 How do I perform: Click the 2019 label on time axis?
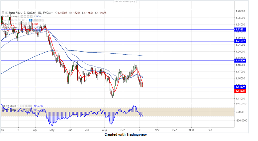[191, 130]
